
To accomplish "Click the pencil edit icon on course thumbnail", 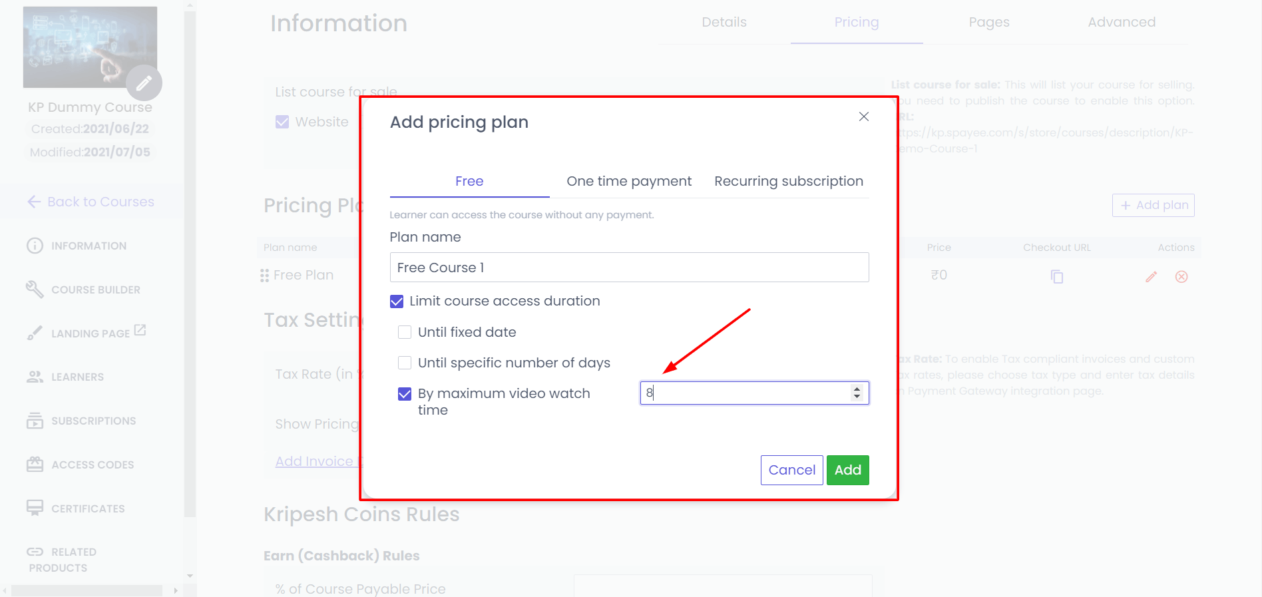I will click(144, 83).
